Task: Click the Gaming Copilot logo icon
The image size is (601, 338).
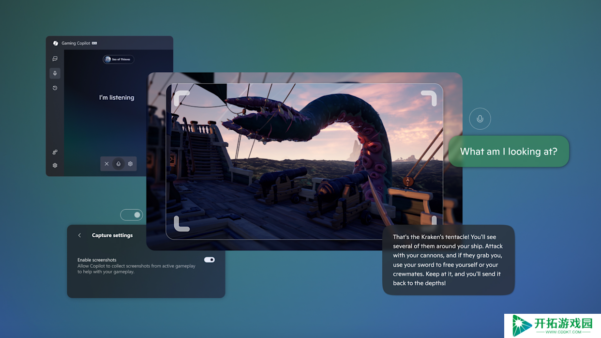Action: tap(55, 43)
